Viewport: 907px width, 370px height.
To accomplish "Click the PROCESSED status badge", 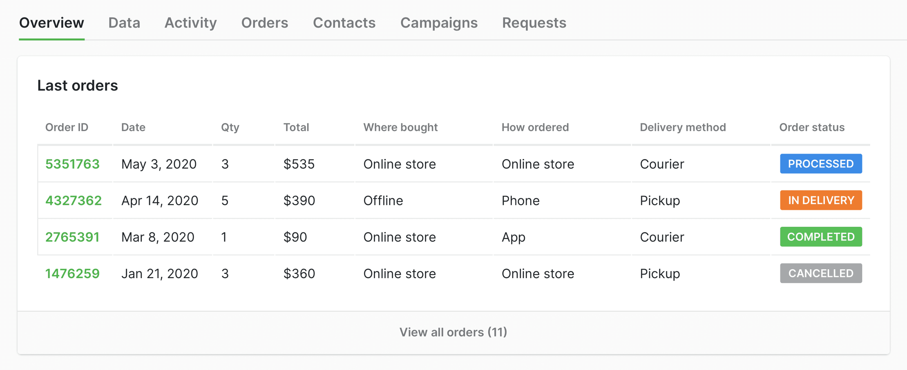I will (x=821, y=164).
